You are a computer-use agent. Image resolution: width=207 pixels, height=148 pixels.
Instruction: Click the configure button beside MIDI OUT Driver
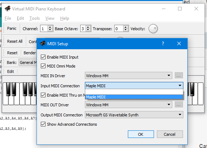[179, 105]
